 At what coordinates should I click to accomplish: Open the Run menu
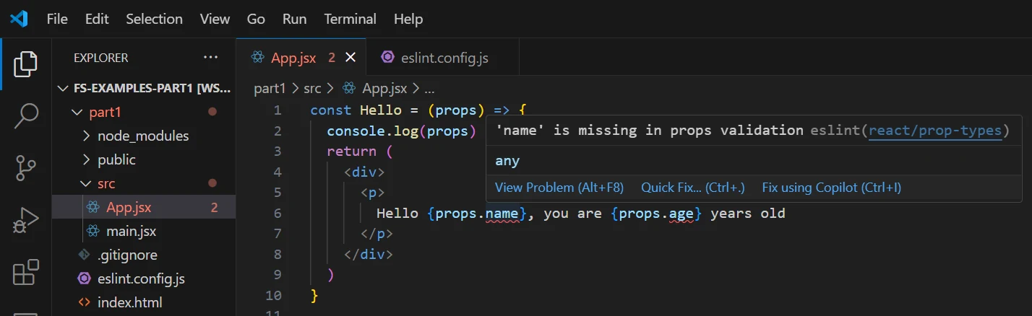point(295,19)
